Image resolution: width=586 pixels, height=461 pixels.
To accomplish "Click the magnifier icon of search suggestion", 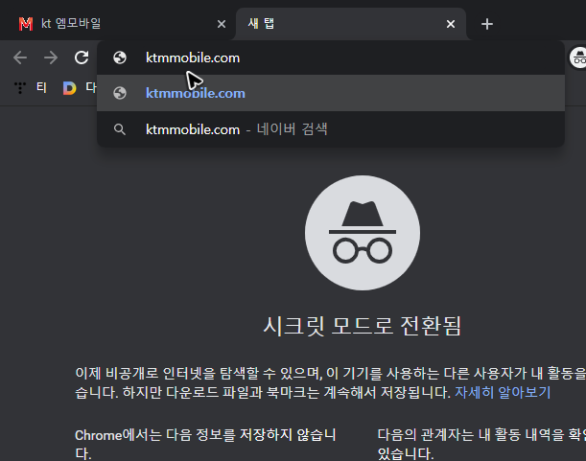I will [x=120, y=129].
